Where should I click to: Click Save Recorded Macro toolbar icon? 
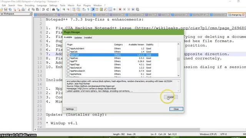pyautogui.click(x=138, y=10)
